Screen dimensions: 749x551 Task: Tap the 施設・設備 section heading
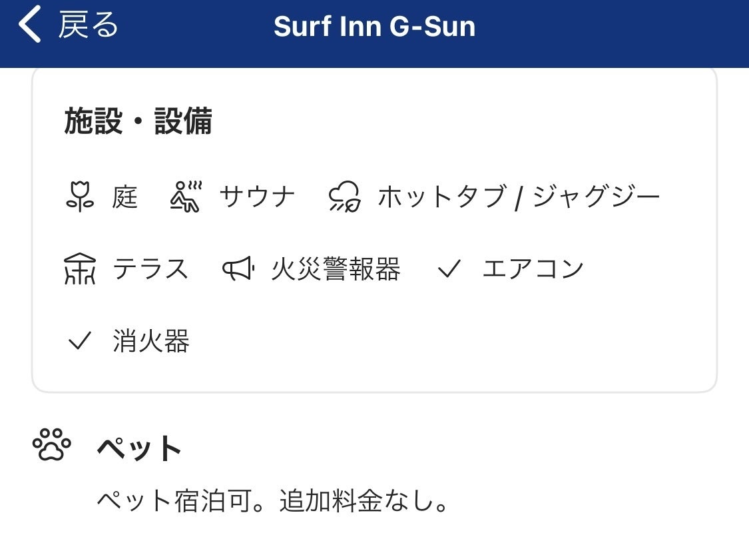click(138, 122)
